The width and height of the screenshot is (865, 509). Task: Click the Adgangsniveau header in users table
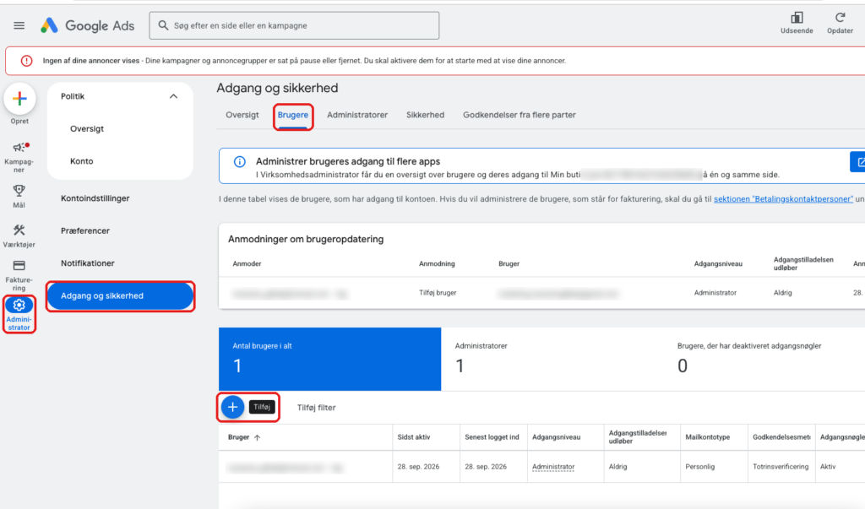pyautogui.click(x=556, y=437)
